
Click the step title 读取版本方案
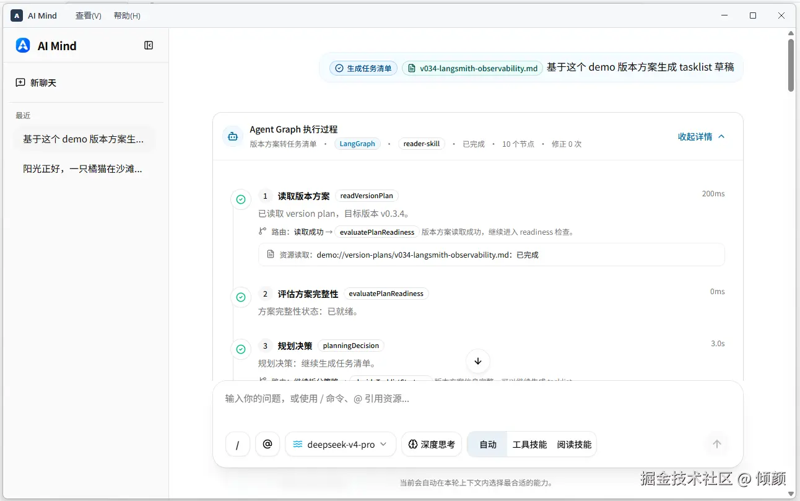[x=303, y=196]
